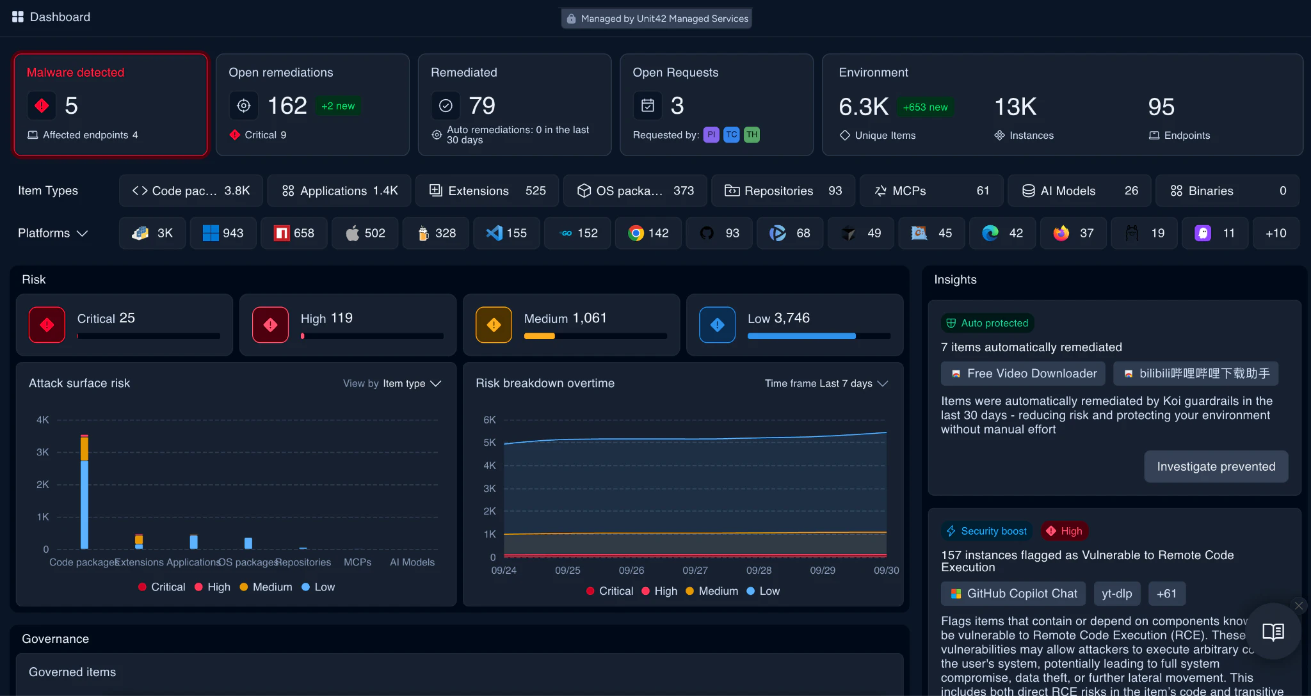1311x696 pixels.
Task: Toggle Medium legend in Attack surface risk
Action: point(266,587)
